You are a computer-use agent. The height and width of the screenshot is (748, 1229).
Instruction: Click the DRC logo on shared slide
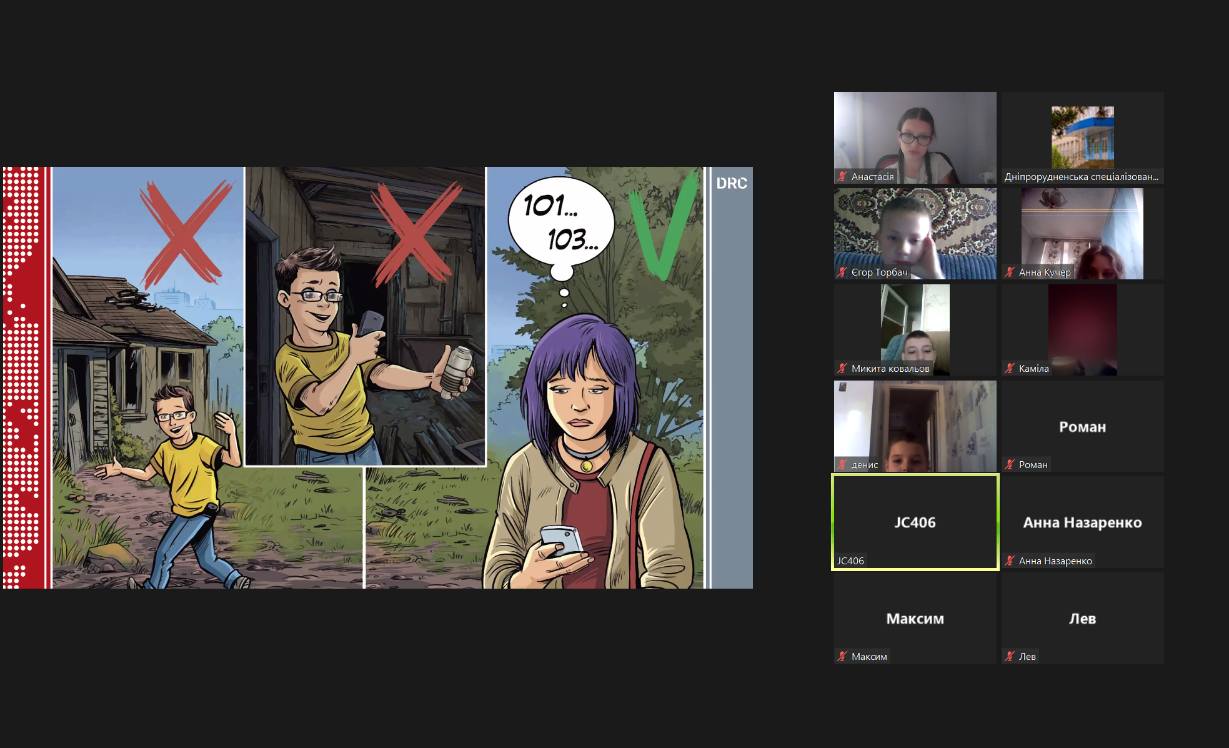tap(731, 184)
